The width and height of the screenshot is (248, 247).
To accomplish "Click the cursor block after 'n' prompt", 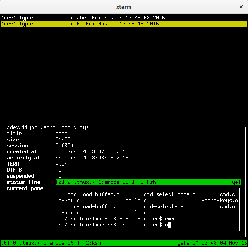I will [x=170, y=225].
